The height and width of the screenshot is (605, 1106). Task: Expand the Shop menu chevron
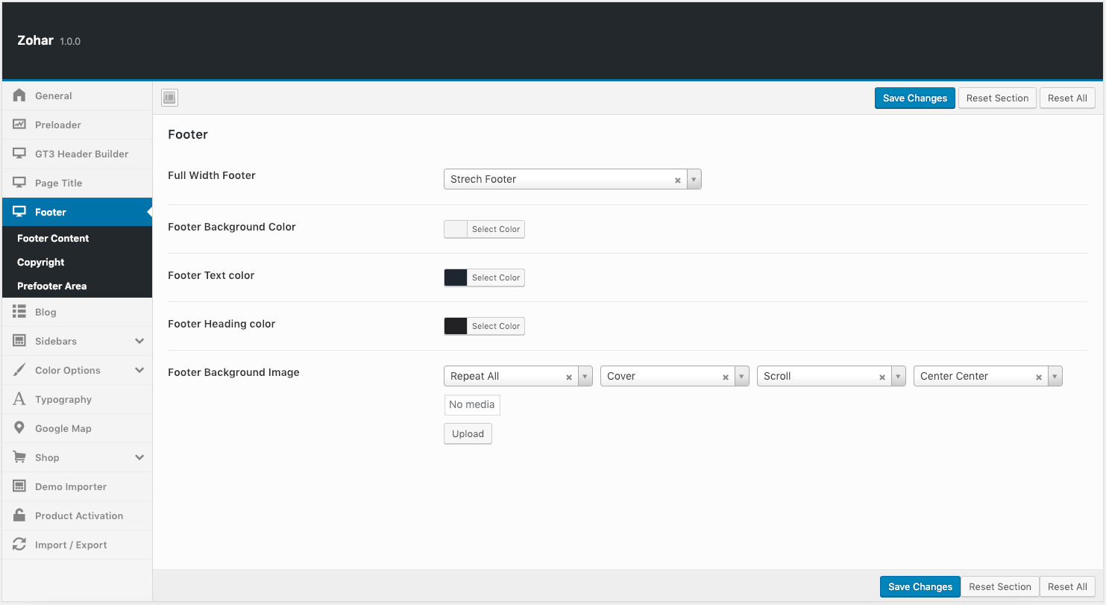tap(139, 457)
